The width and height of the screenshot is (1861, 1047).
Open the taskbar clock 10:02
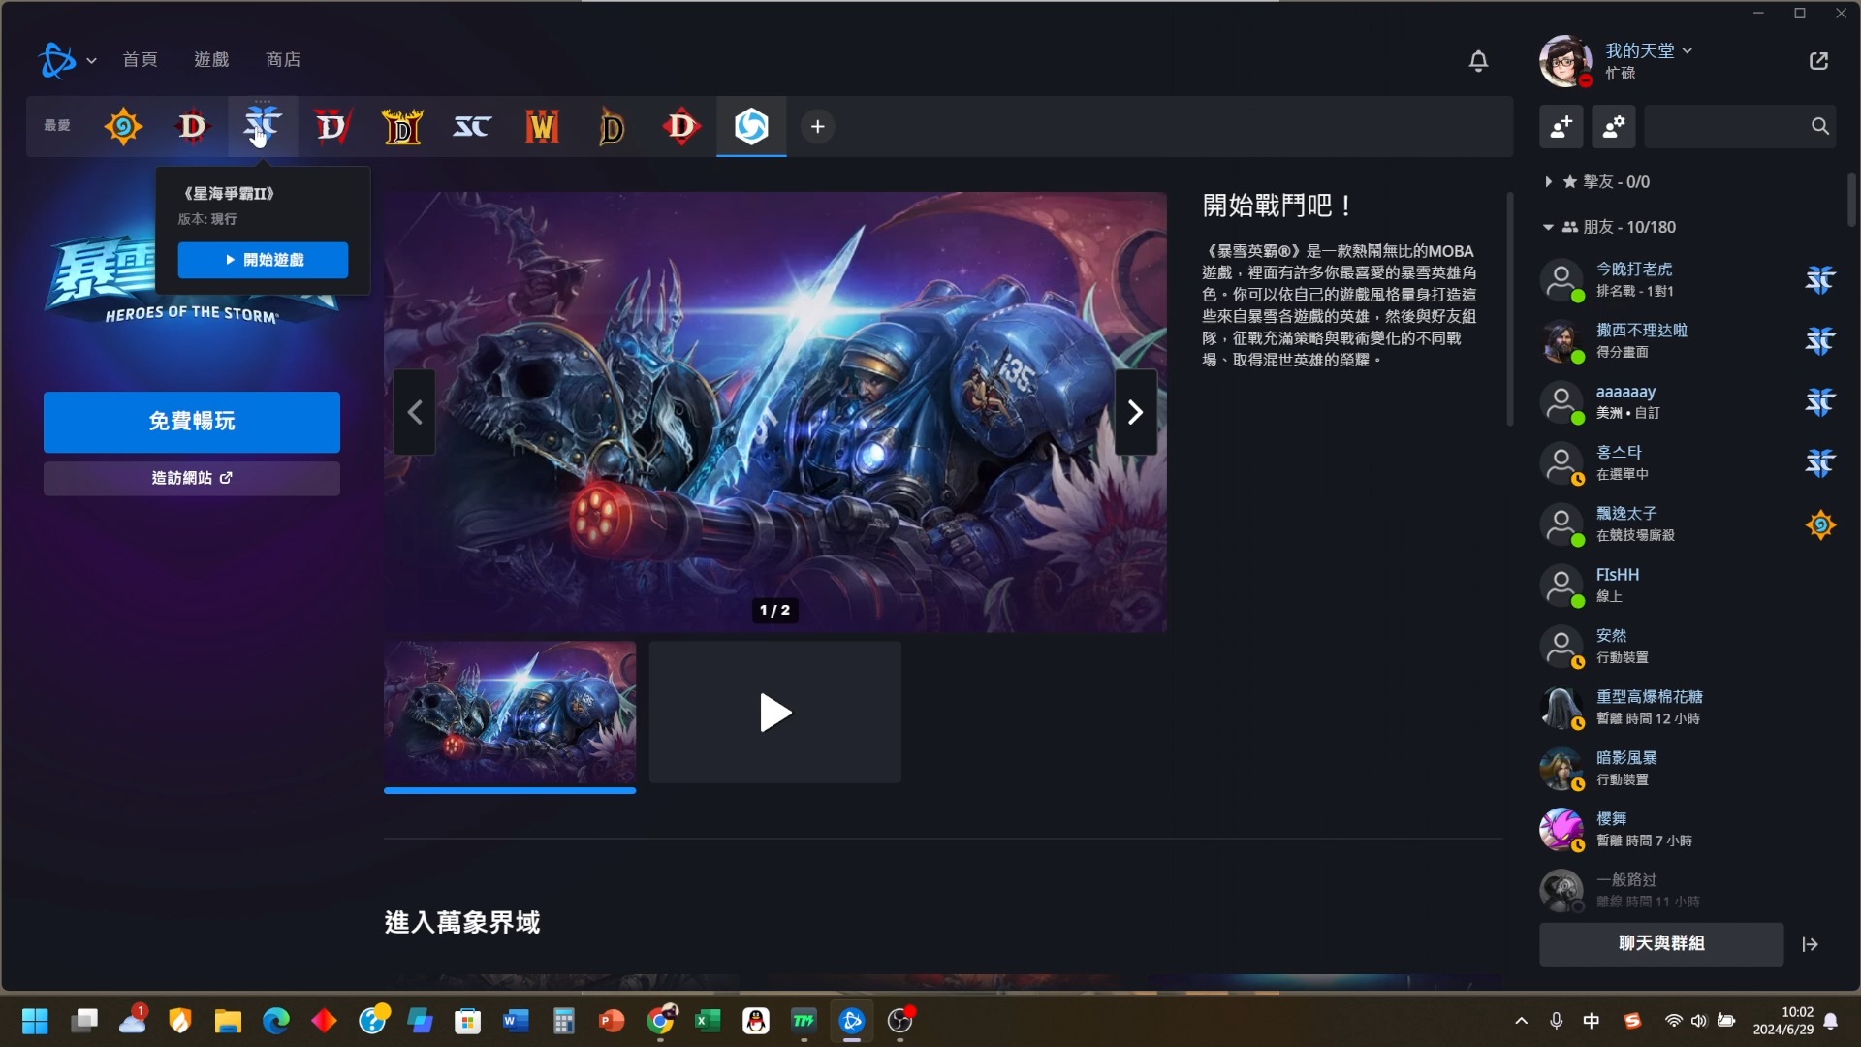(1783, 1021)
